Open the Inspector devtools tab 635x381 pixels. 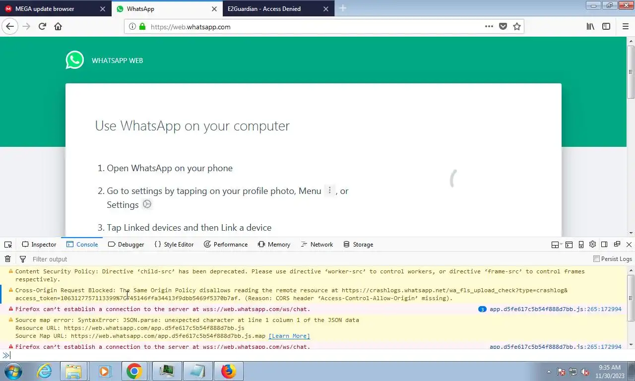[x=39, y=245]
